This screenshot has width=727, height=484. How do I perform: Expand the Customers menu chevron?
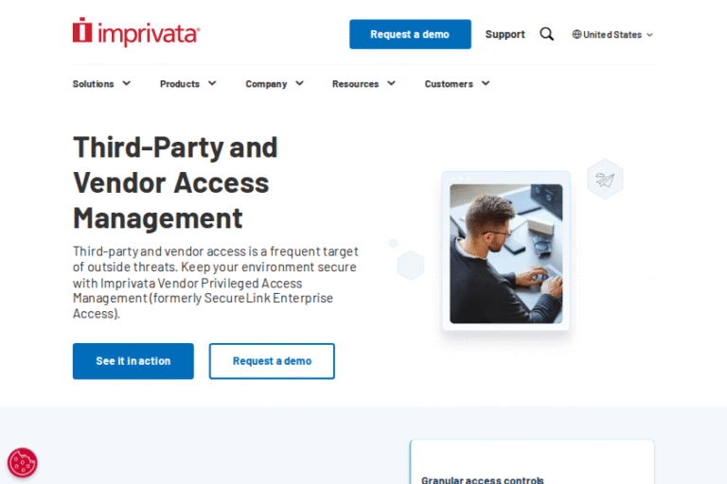(486, 83)
